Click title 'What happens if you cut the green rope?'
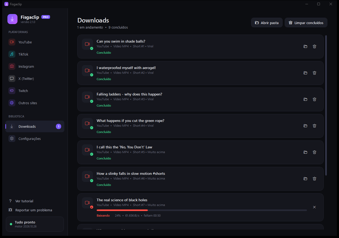The image size is (339, 238). (130, 121)
